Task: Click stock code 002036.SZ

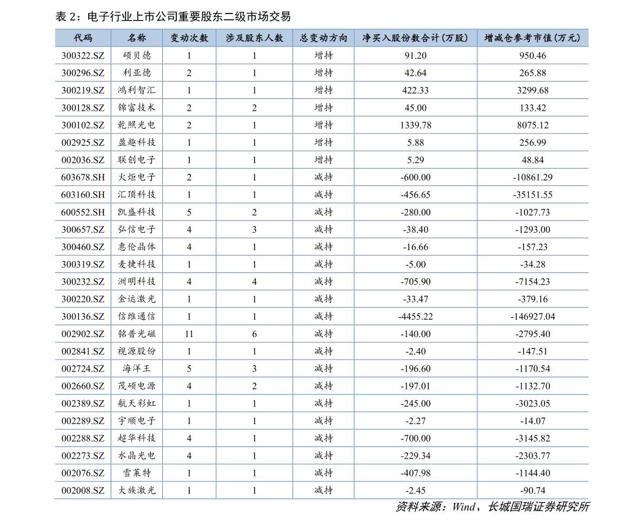Action: point(83,160)
